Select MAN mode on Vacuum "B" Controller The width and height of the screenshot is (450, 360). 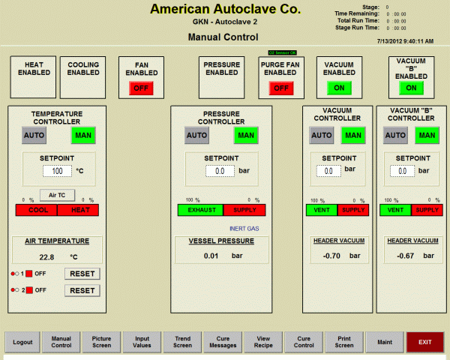426,136
